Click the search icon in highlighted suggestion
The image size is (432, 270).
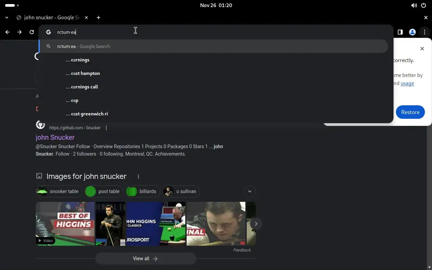[x=49, y=46]
